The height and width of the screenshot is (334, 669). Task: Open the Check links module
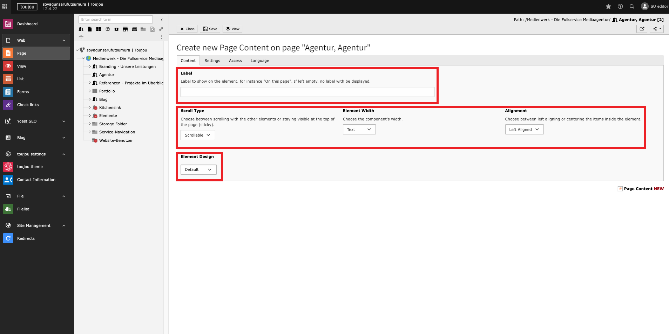(x=28, y=105)
